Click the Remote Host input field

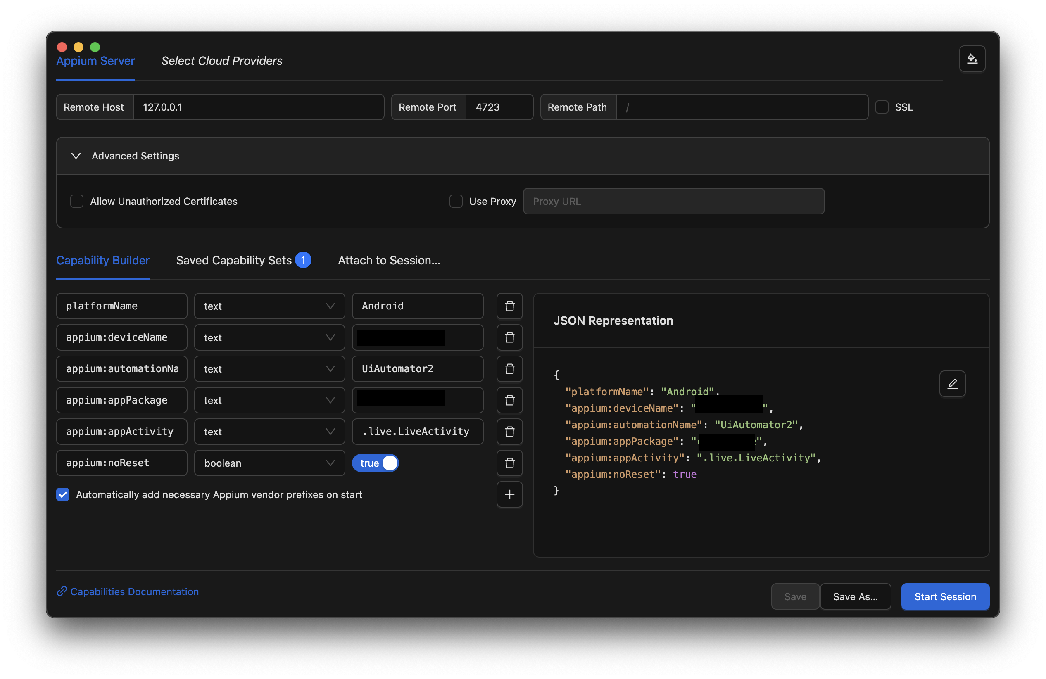[x=258, y=107]
